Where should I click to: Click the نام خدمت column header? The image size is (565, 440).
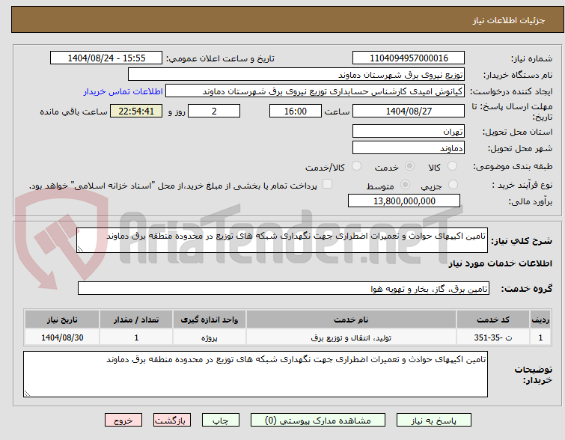[x=351, y=320]
